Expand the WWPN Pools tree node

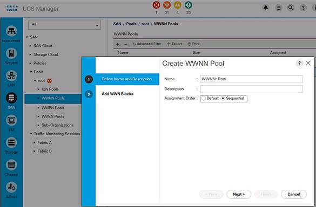coord(38,108)
